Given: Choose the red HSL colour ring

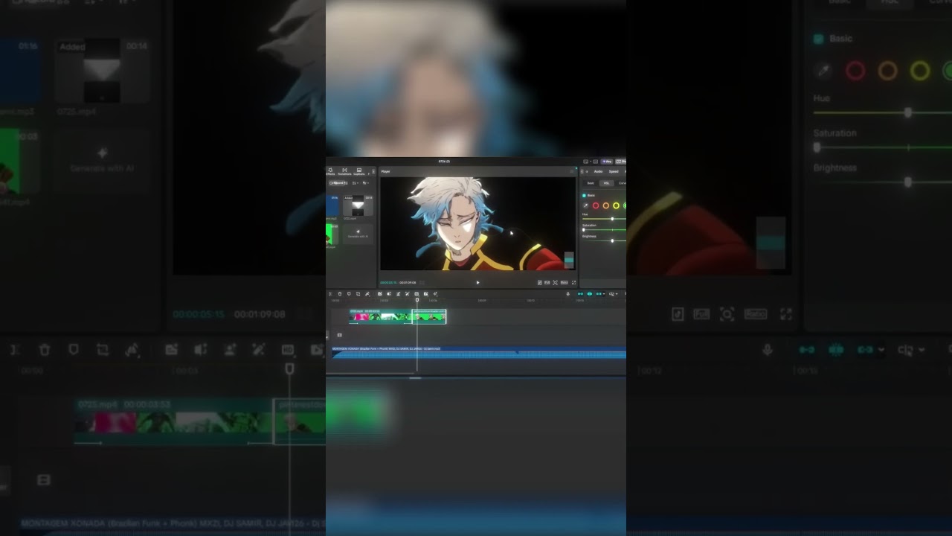Looking at the screenshot, I should [x=596, y=205].
